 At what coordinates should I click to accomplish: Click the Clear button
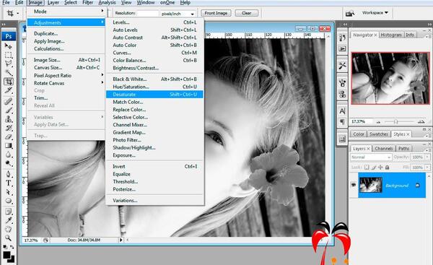tap(246, 13)
